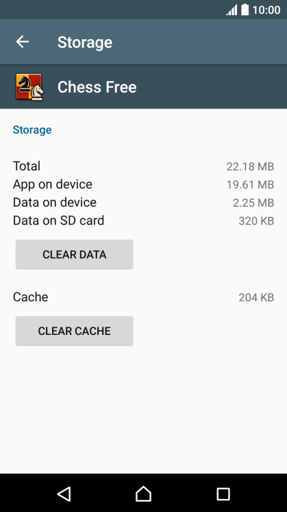Tap the 10:00 clock in status bar

(266, 10)
